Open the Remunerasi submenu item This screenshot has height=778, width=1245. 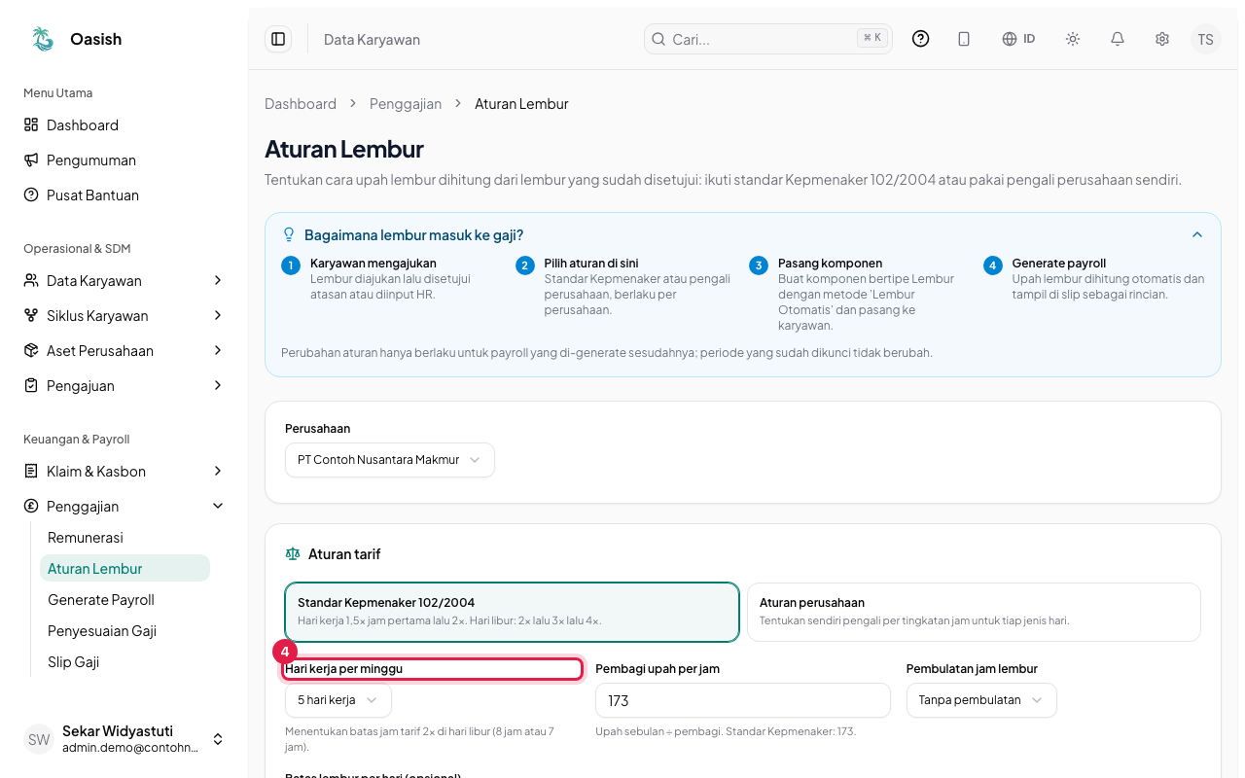pyautogui.click(x=124, y=537)
